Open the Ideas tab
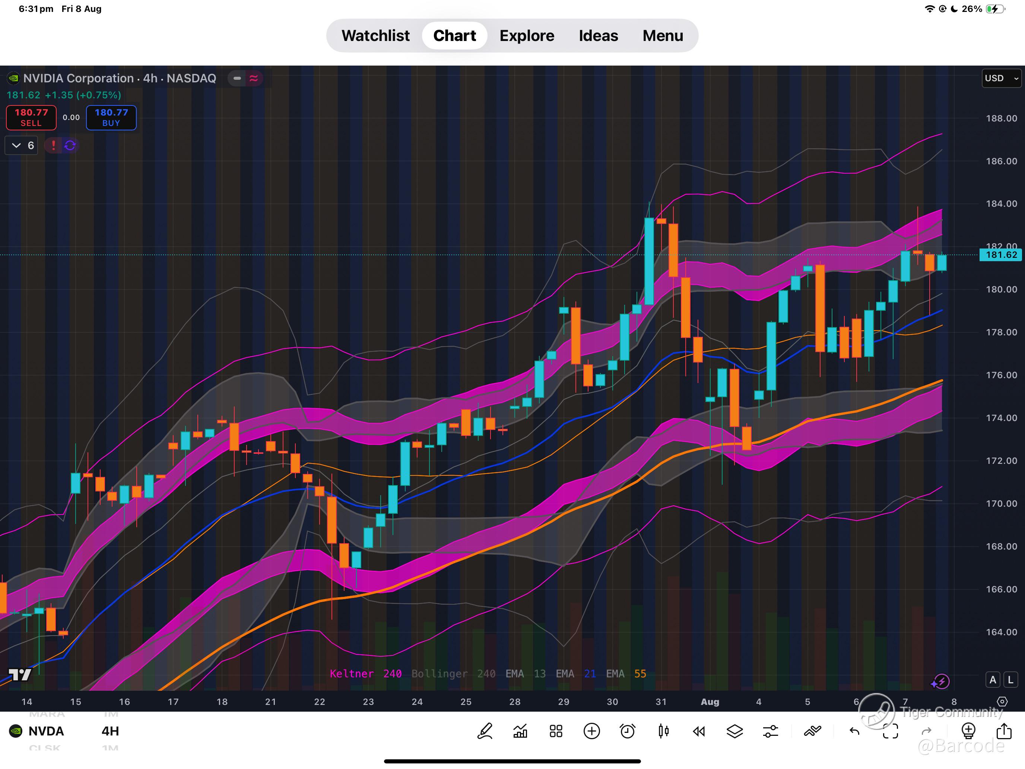The image size is (1025, 769). 598,36
